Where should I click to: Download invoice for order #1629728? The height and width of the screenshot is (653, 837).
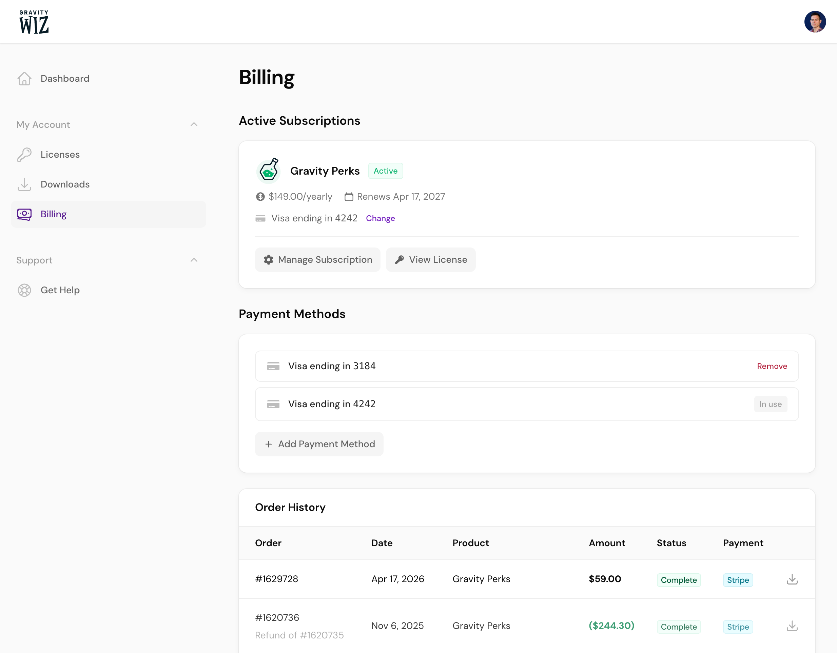tap(792, 579)
